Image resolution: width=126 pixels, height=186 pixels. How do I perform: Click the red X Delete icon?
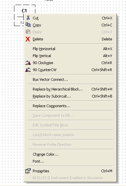coord(28,39)
